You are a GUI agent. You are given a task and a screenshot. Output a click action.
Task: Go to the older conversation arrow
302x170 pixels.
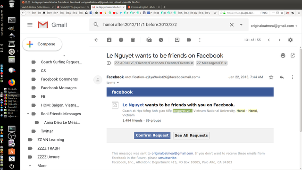coord(279,40)
